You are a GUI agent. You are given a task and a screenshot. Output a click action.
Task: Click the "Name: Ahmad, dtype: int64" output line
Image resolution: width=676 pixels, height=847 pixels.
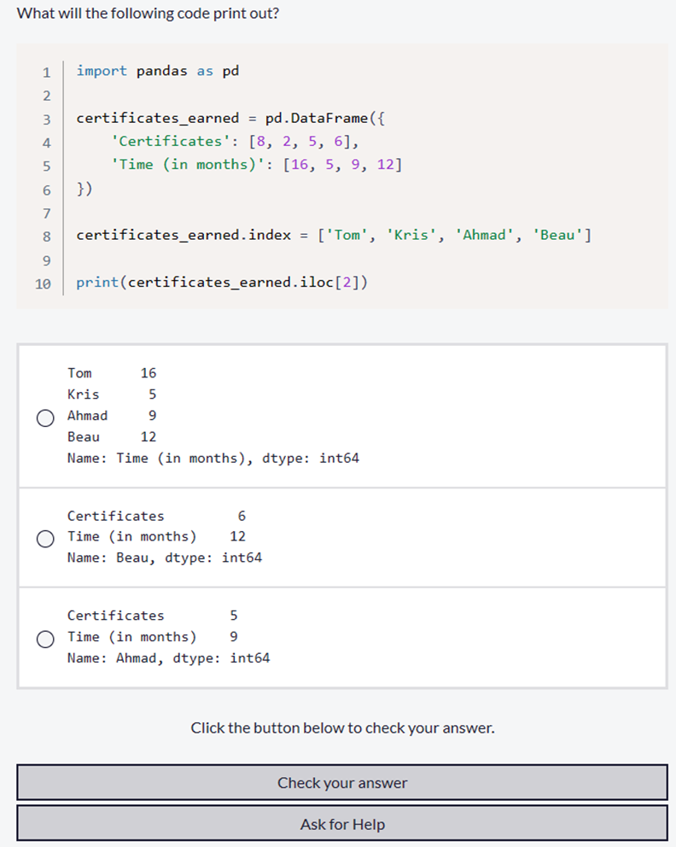click(x=168, y=657)
